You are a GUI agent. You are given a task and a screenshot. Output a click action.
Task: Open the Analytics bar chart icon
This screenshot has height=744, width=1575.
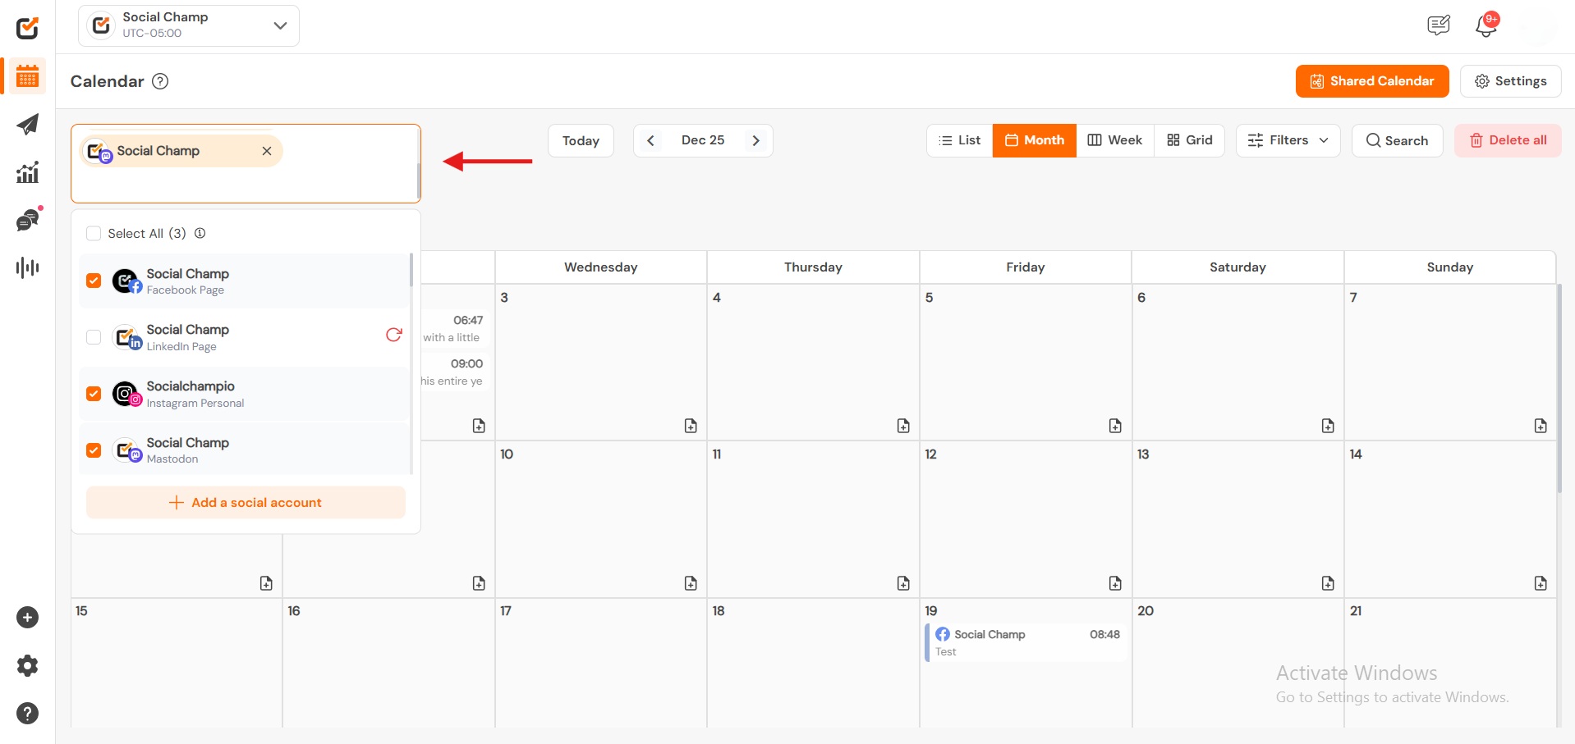(x=28, y=172)
